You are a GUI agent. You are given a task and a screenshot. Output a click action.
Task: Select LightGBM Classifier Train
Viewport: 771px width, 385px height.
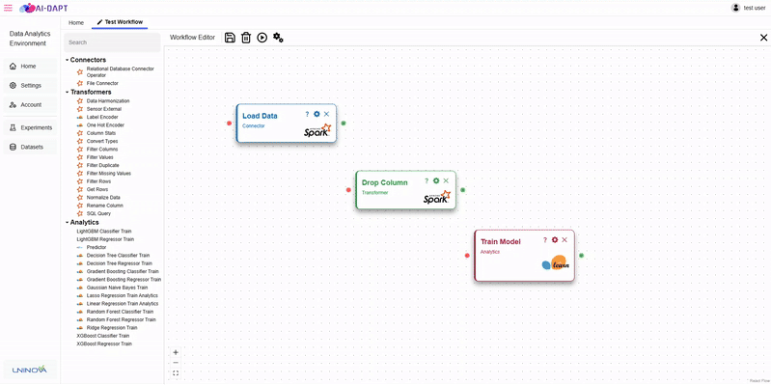[x=104, y=232]
